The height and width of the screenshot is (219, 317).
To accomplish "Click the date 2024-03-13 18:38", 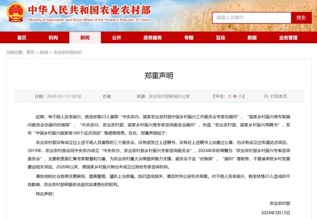I will pos(64,96).
